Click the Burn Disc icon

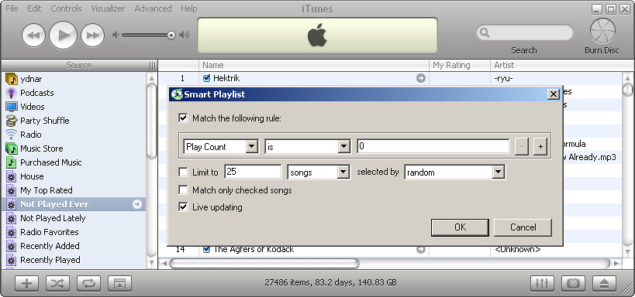pos(602,32)
